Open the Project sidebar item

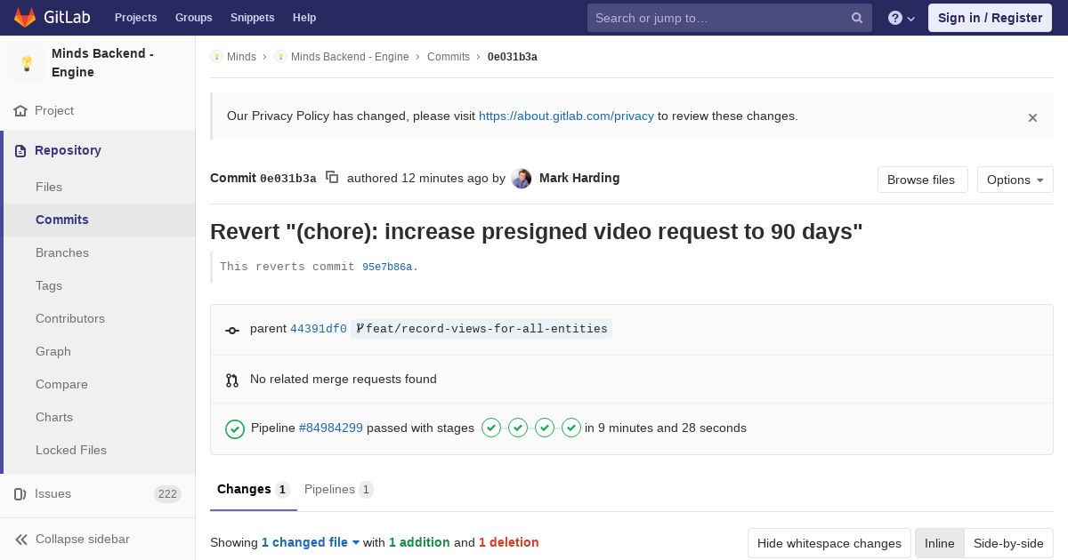(98, 111)
